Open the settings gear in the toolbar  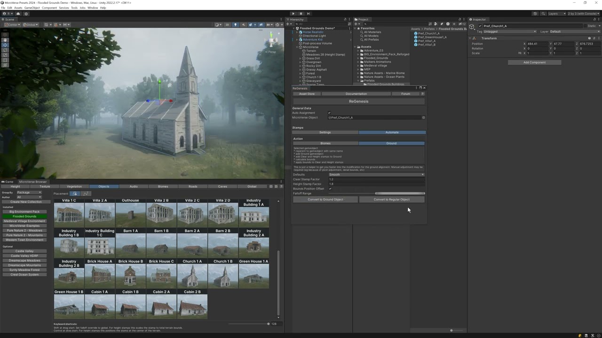coord(26,14)
